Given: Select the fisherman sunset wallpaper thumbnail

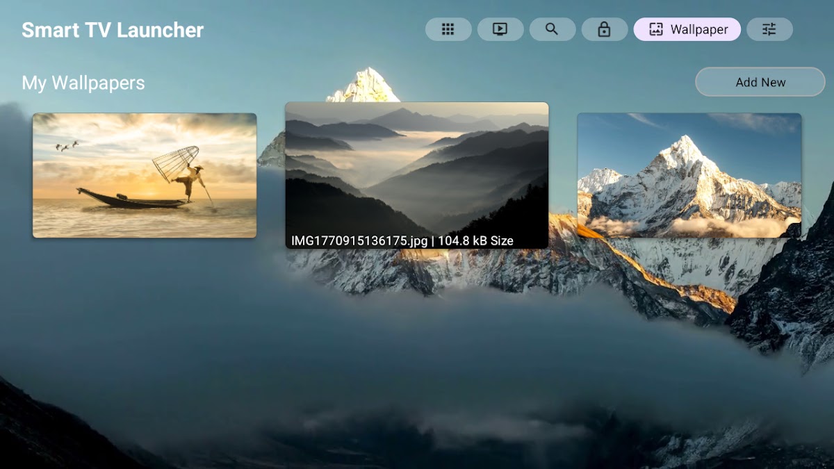Looking at the screenshot, I should click(145, 175).
